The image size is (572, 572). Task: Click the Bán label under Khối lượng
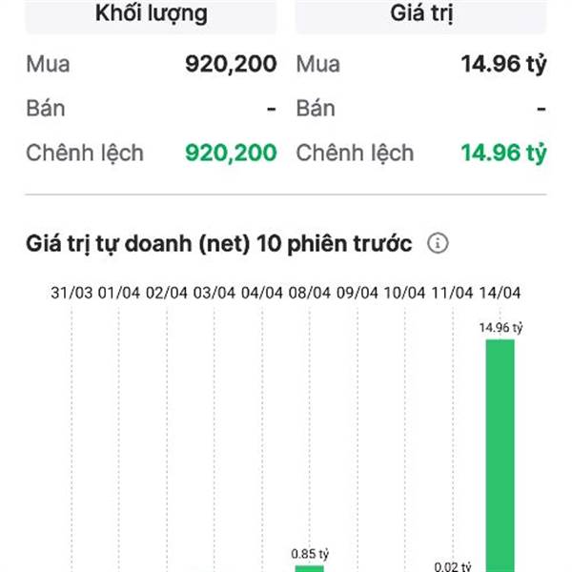pyautogui.click(x=46, y=109)
